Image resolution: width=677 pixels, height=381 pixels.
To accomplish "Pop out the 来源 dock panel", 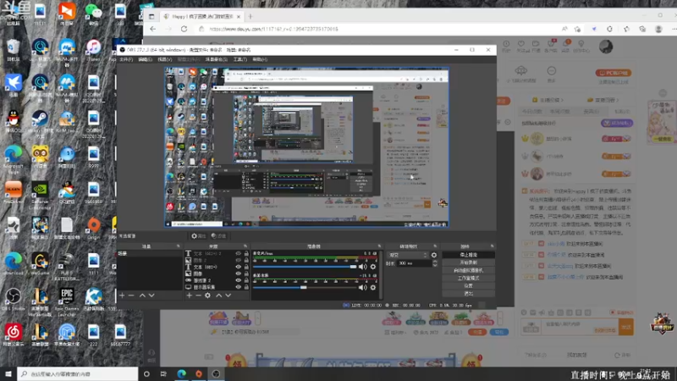I will tap(245, 246).
